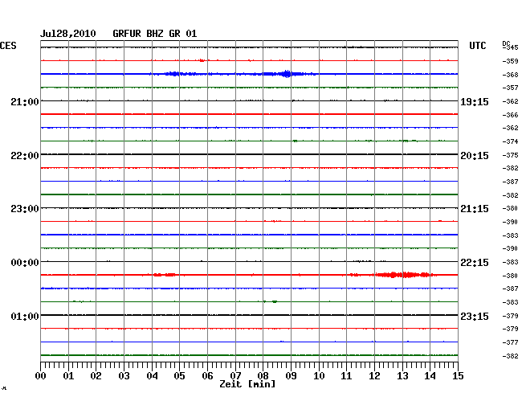Select the 09 minute tick label

click(291, 375)
